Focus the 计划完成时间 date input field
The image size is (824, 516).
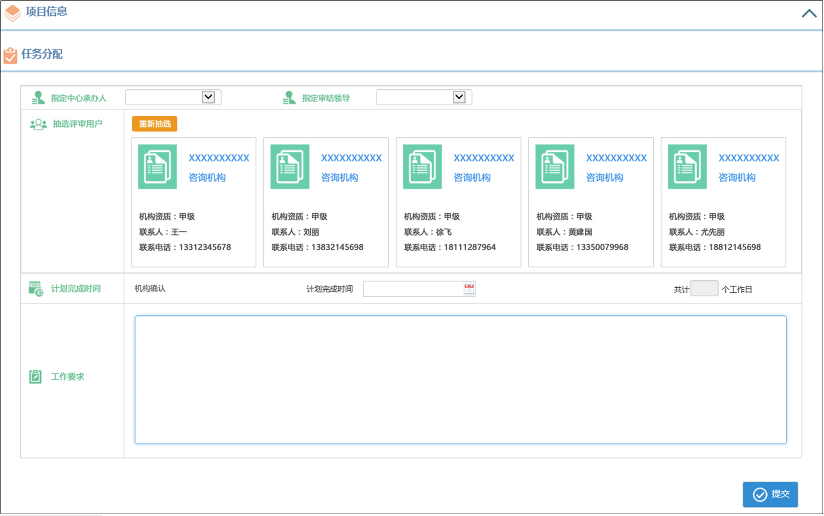coord(413,289)
